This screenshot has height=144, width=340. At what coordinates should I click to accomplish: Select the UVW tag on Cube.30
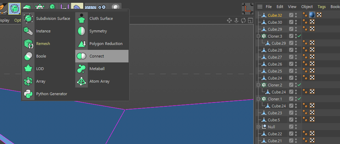pyautogui.click(x=312, y=22)
